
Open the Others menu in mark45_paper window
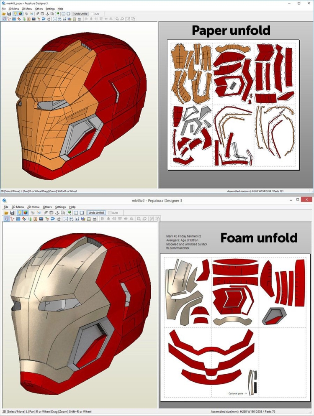click(39, 9)
